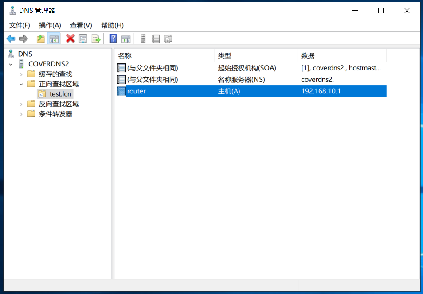Delete selected record with red X icon
Viewport: 423px width, 294px height.
click(70, 39)
